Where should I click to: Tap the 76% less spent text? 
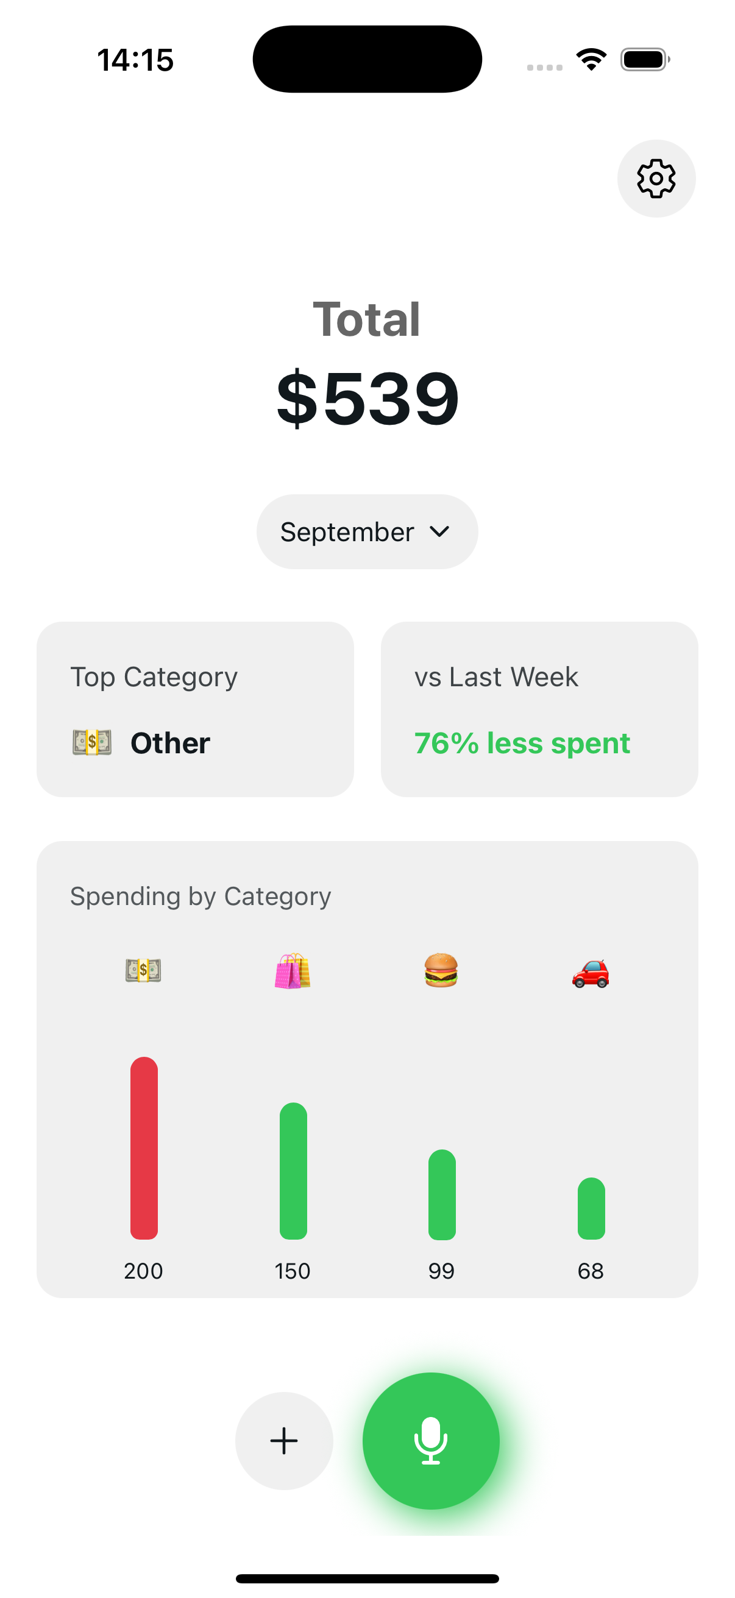tap(522, 743)
